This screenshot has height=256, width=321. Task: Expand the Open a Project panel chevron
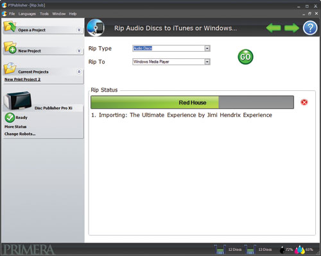(79, 30)
